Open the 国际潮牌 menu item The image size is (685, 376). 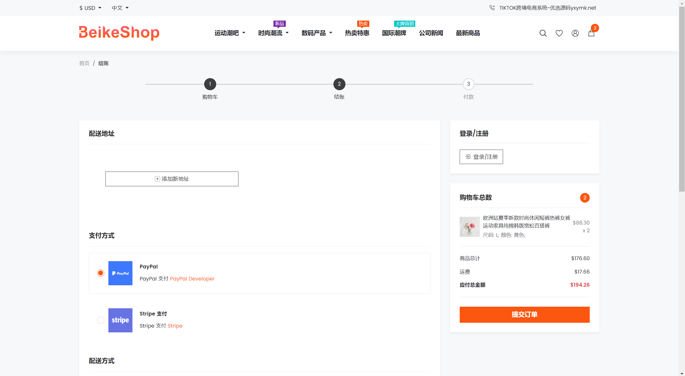click(394, 33)
